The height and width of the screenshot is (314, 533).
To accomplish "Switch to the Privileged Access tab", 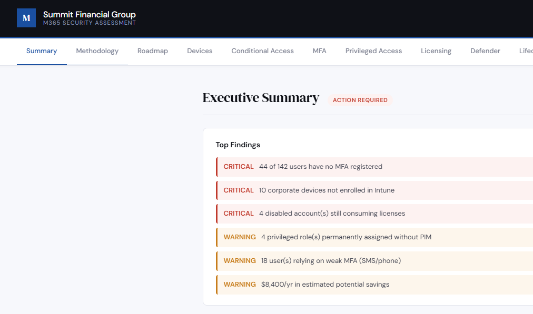I will coord(373,50).
